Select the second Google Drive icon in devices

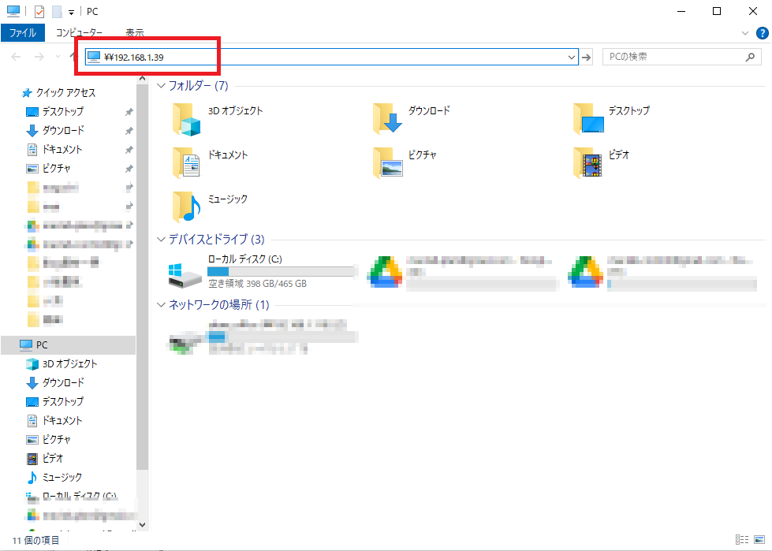tap(585, 272)
